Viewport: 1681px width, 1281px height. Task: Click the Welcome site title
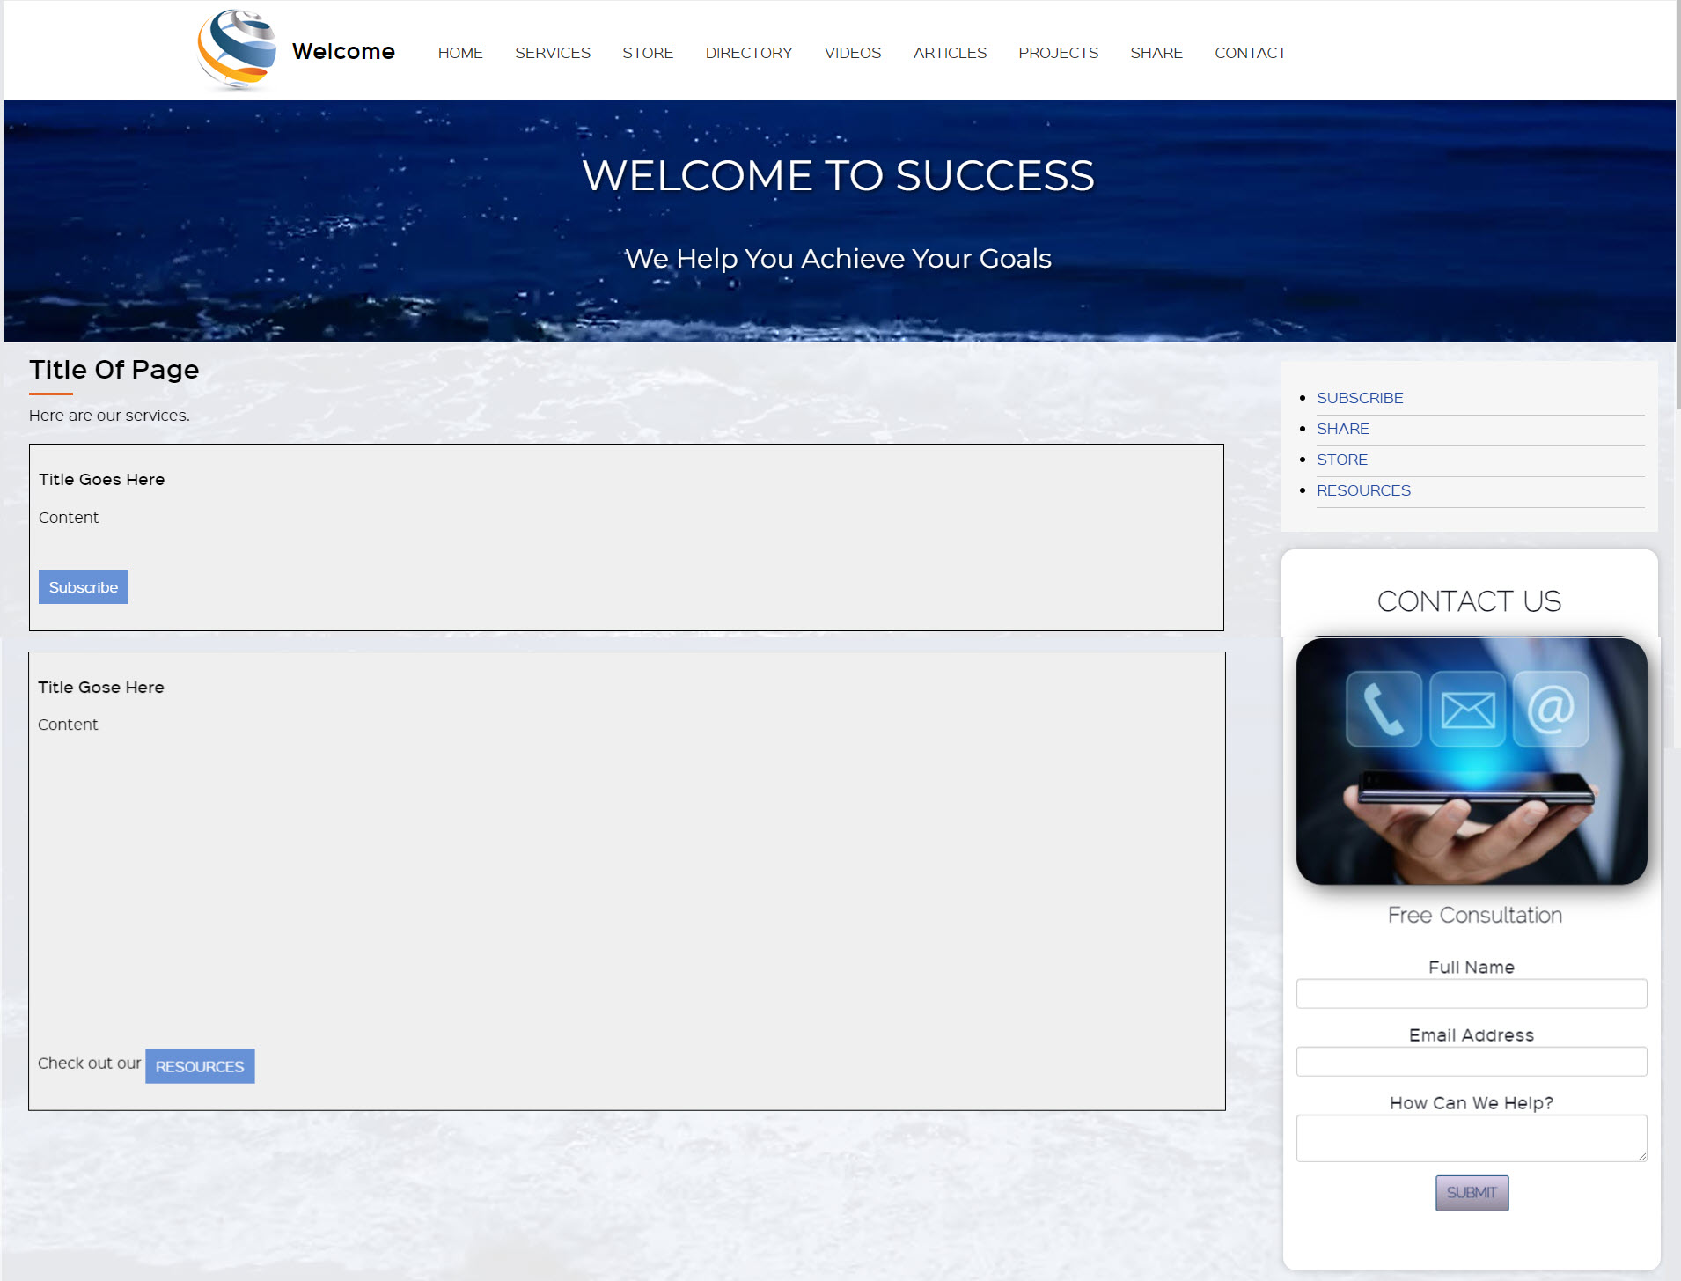(343, 51)
